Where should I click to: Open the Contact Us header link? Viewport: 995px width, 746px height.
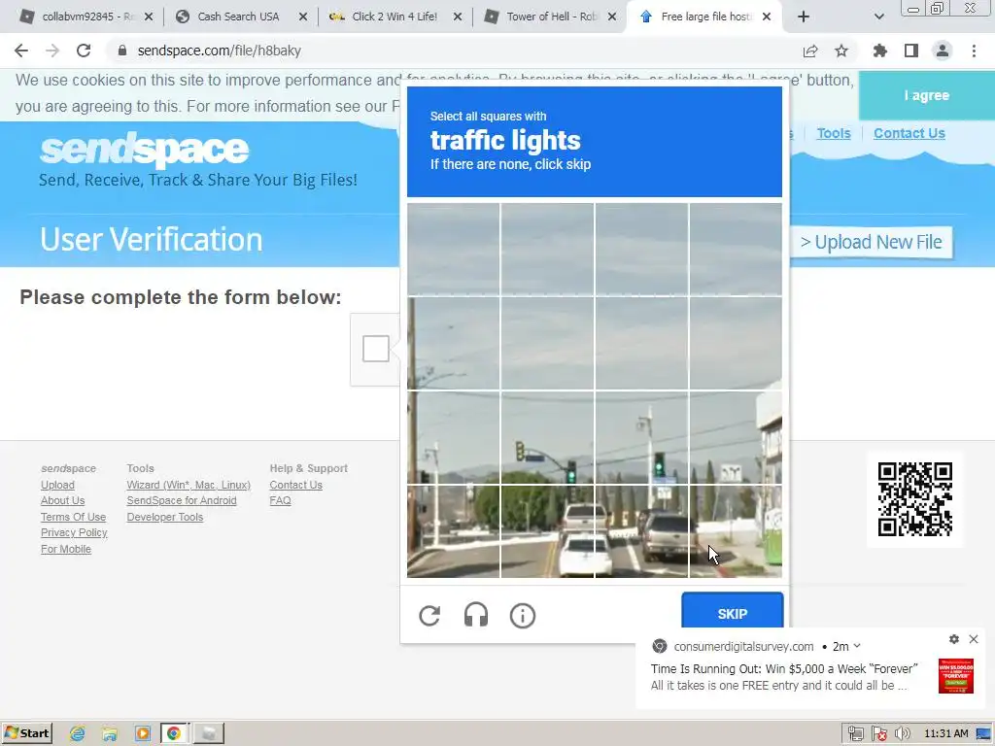pos(909,133)
